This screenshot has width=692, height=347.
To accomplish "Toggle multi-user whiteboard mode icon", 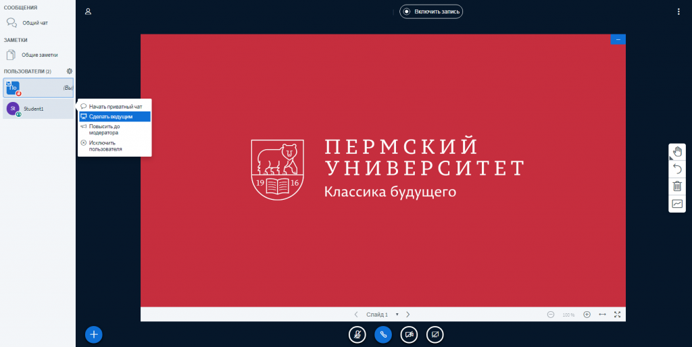I will pos(677,204).
